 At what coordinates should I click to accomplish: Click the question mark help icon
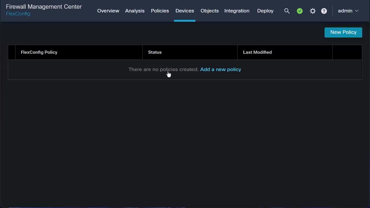coord(324,11)
